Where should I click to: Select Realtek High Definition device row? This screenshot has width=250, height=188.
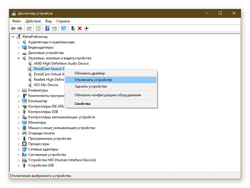click(49, 80)
